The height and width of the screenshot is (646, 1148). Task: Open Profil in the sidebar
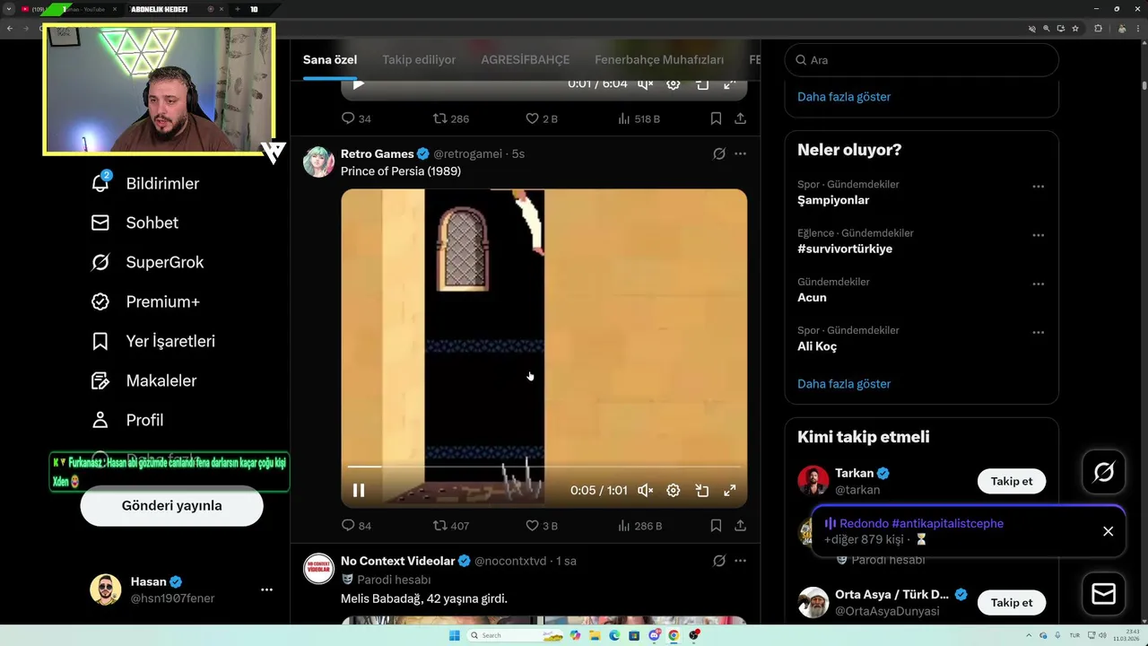(126, 420)
